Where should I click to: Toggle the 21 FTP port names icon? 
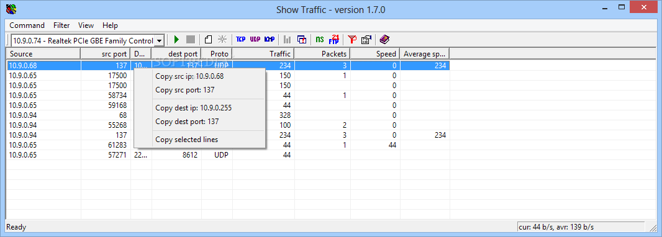[x=334, y=40]
